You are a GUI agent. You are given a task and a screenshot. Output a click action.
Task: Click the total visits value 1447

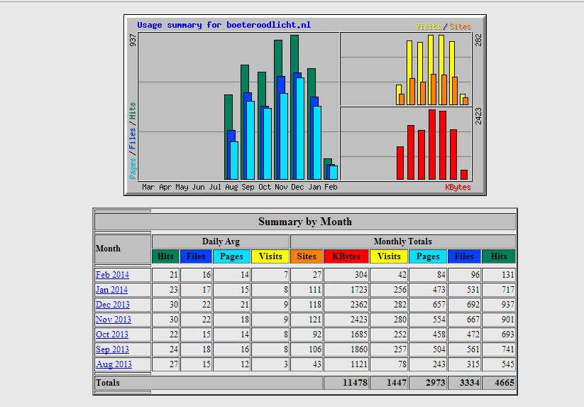coord(396,383)
